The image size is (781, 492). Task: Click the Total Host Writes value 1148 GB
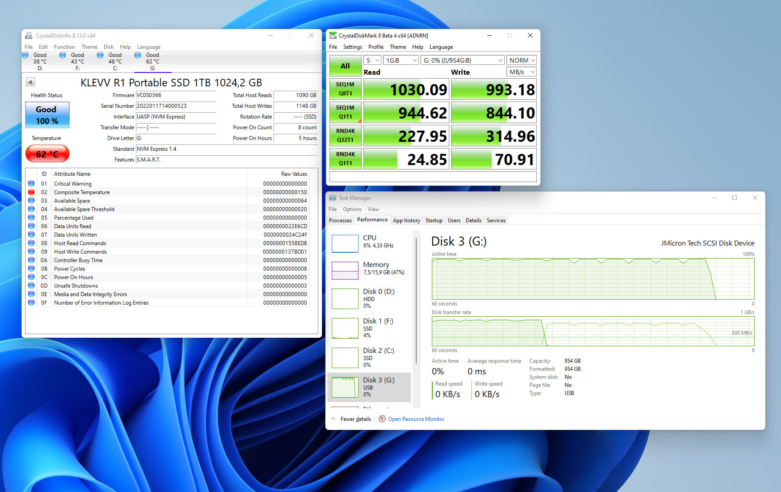click(x=296, y=106)
